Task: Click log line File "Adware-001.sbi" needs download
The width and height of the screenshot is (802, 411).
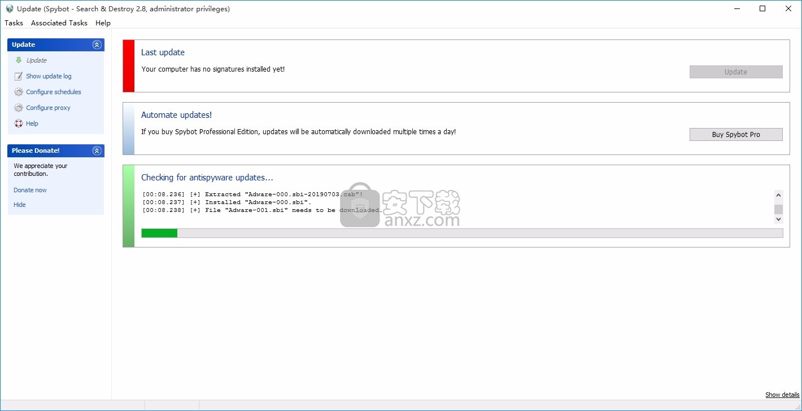Action: pos(263,210)
